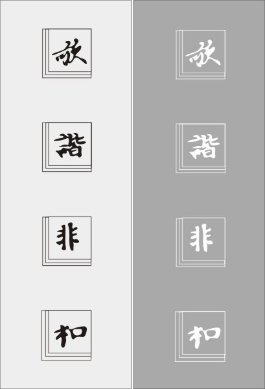Click empty gray area between top white character and 谐
This screenshot has width=265, height=389.
coord(201,101)
